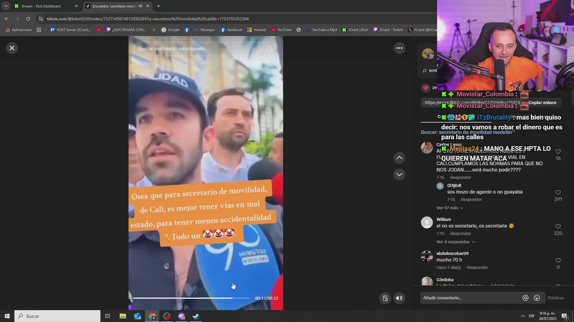
Task: Like the 'sos mozo de agente' reply
Action: coord(558,193)
